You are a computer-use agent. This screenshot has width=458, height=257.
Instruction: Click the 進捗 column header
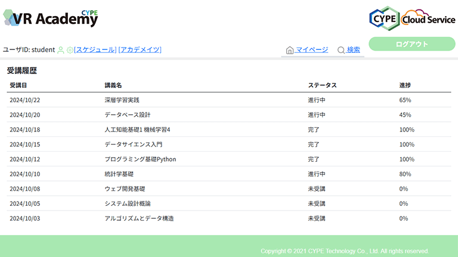click(x=405, y=86)
